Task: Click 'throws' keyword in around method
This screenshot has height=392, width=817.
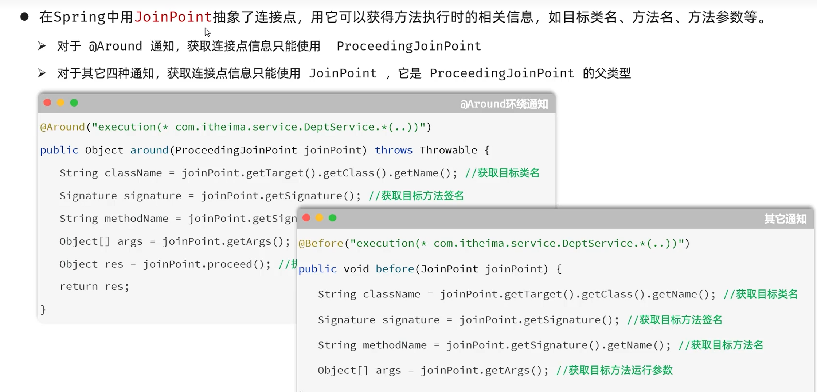Action: [x=394, y=150]
